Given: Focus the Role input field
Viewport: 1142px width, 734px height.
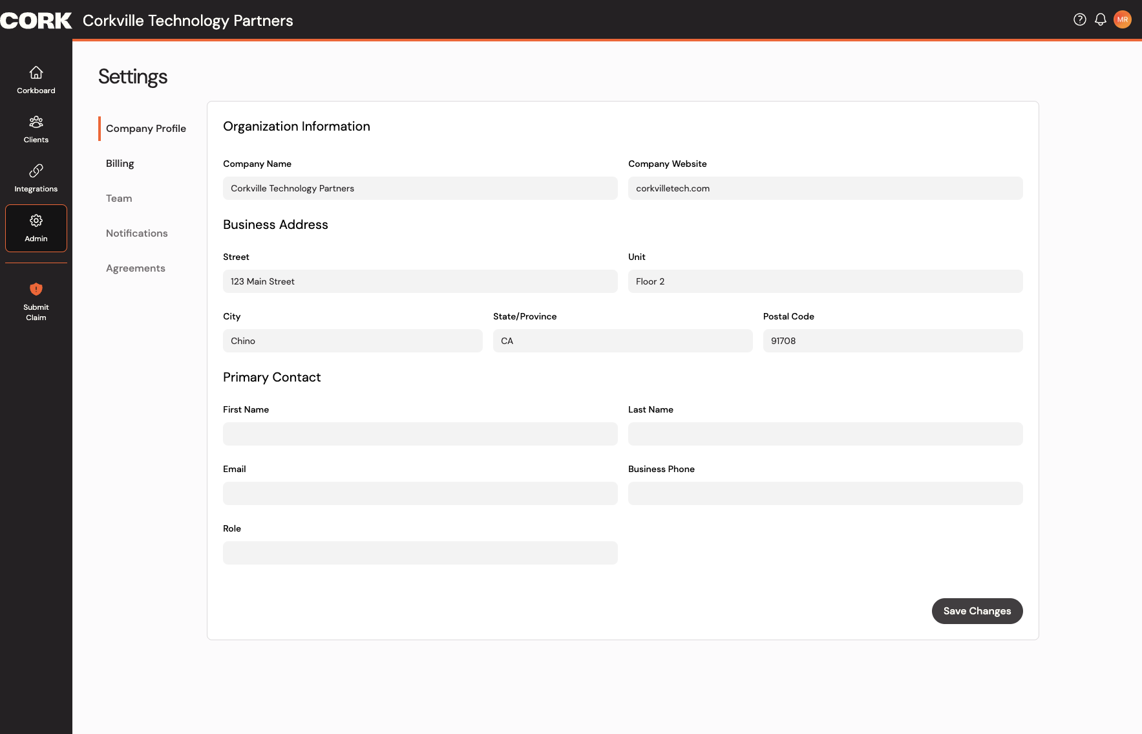Looking at the screenshot, I should coord(420,553).
